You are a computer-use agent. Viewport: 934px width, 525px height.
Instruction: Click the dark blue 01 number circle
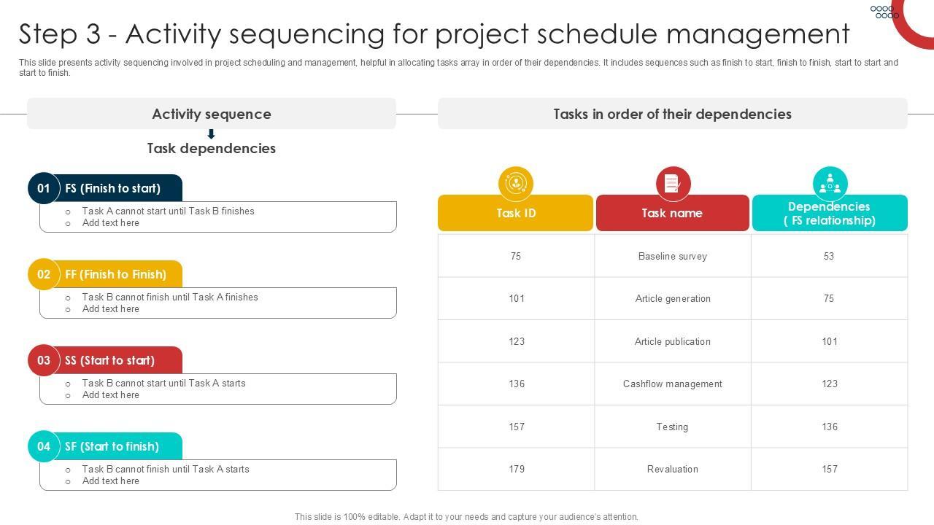(x=44, y=188)
